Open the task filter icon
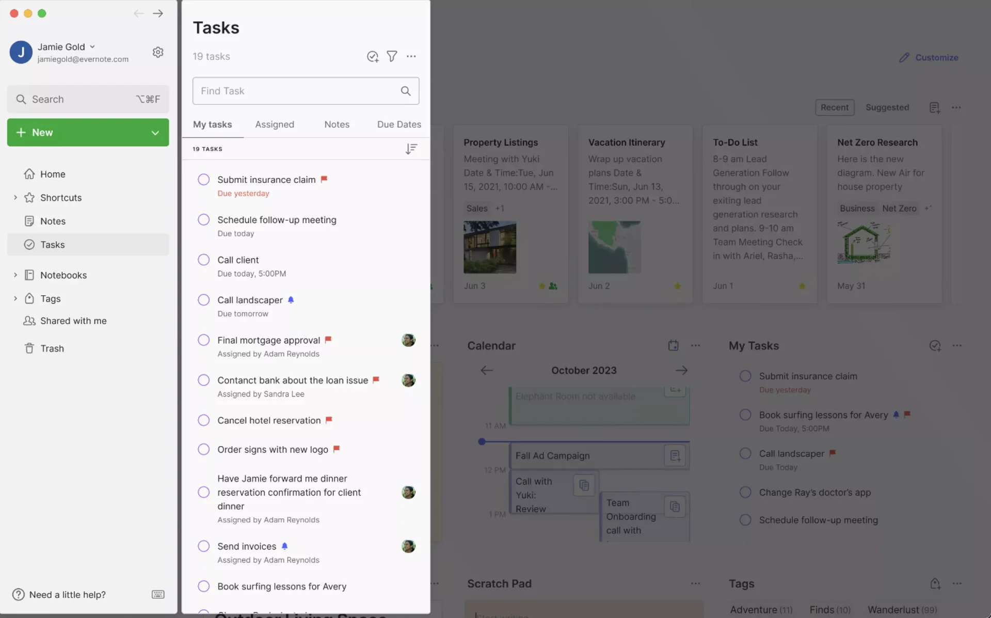Image resolution: width=991 pixels, height=618 pixels. (392, 56)
